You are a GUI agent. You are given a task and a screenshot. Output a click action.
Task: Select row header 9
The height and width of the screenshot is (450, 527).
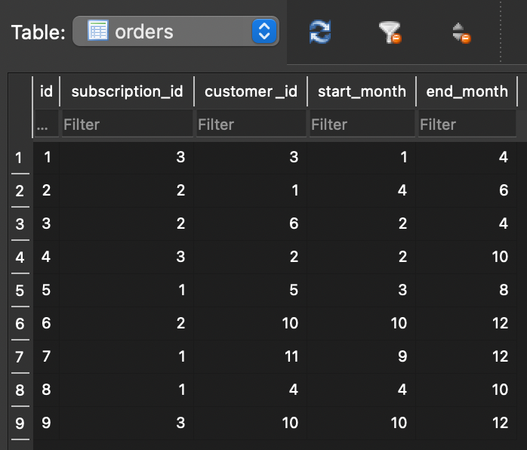[x=20, y=424]
